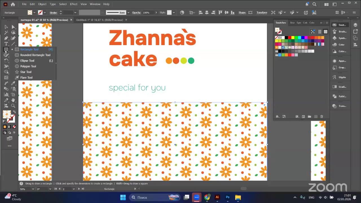
Task: Select the Hand tool
Action: 13,100
